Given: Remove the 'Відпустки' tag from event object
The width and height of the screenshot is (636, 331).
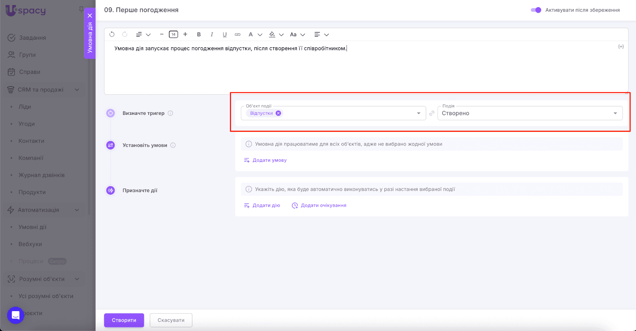Looking at the screenshot, I should pos(278,113).
